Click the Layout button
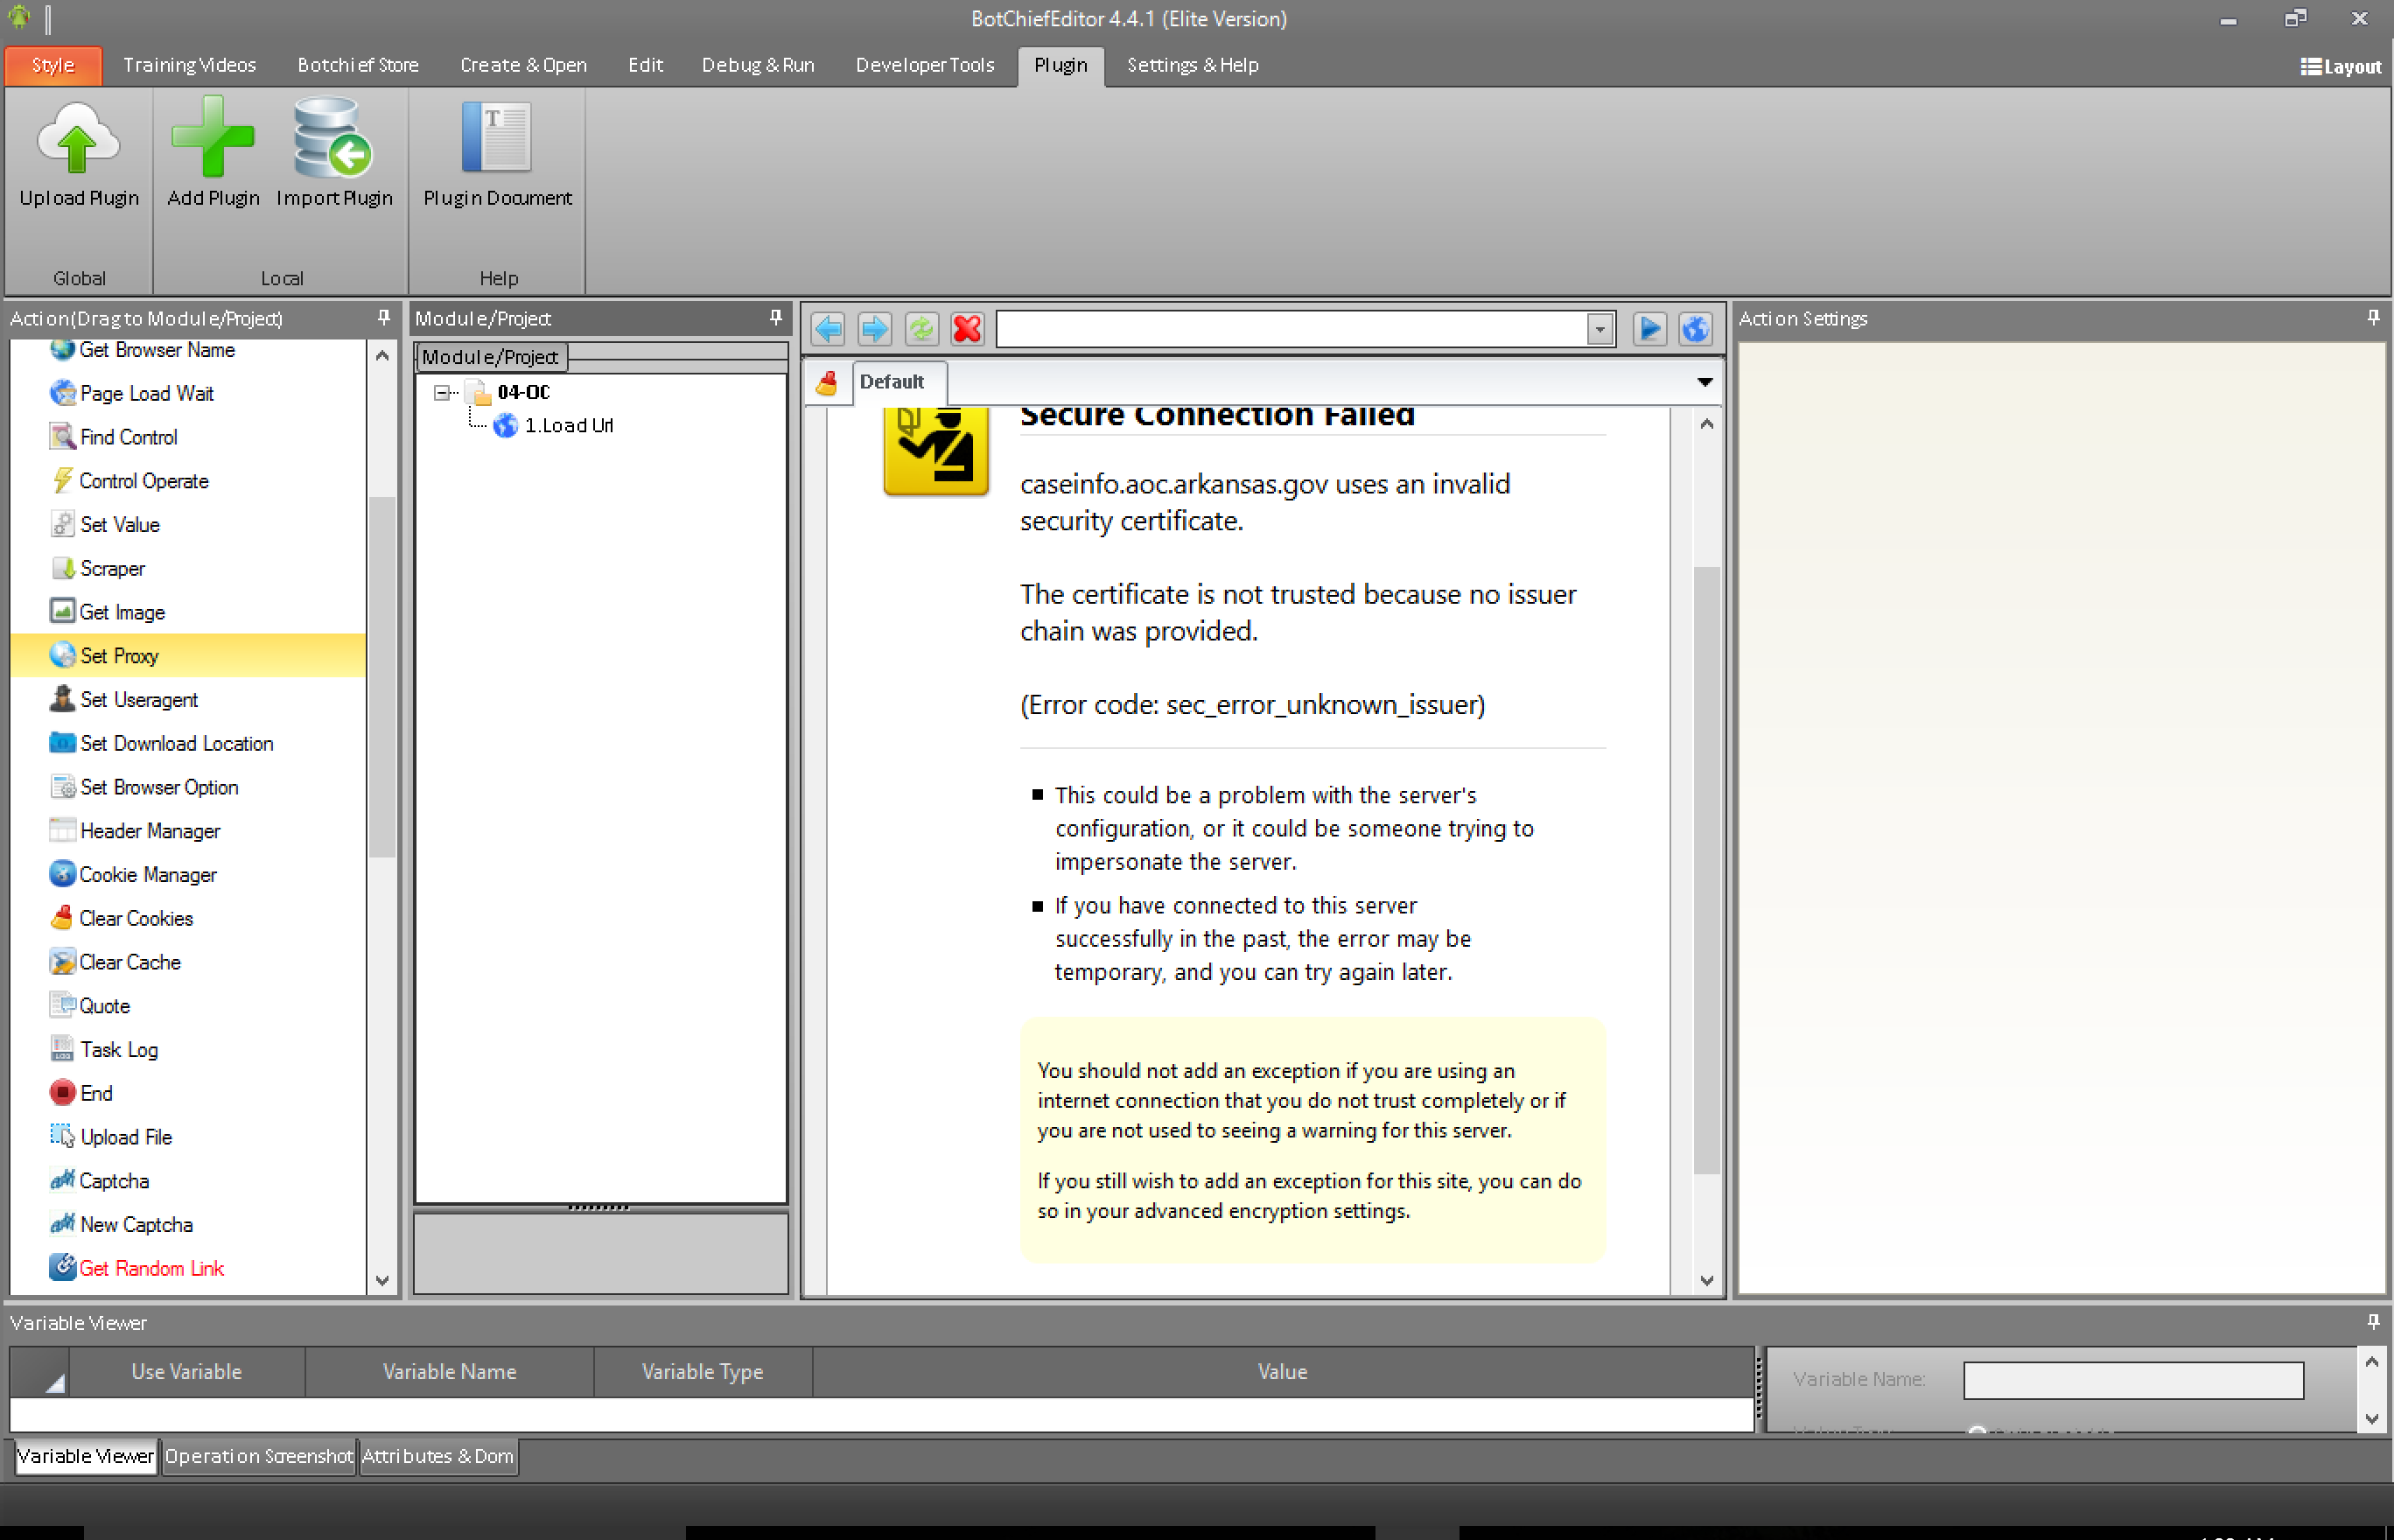2394x1540 pixels. [2340, 67]
